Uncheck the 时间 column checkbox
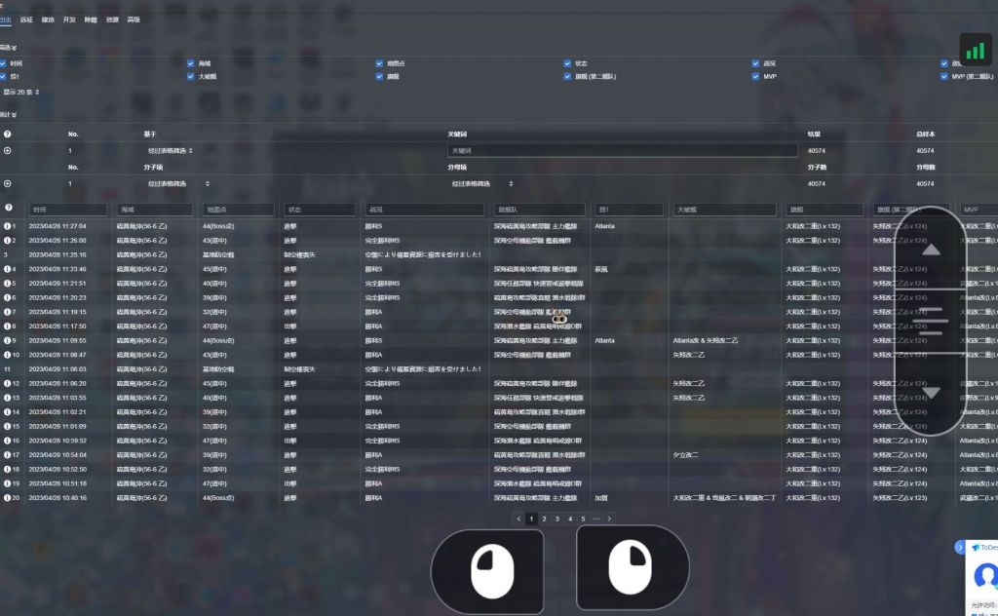This screenshot has height=616, width=998. pyautogui.click(x=4, y=63)
